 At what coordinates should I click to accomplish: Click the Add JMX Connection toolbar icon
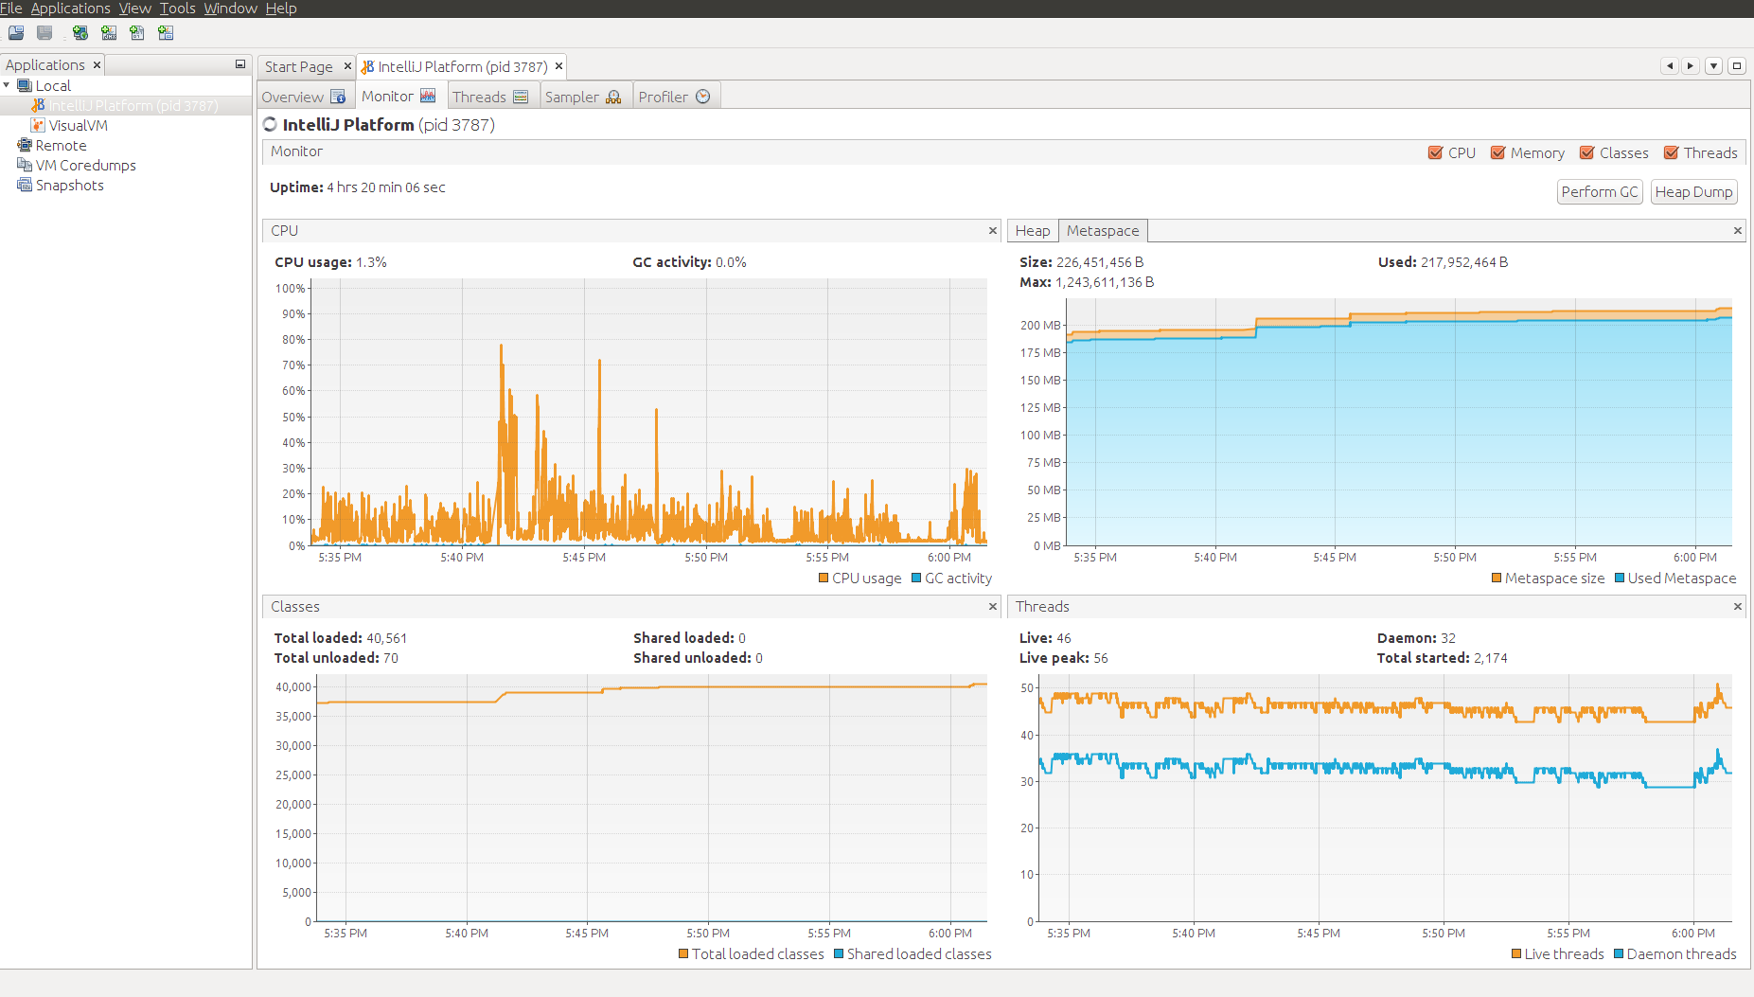[109, 33]
